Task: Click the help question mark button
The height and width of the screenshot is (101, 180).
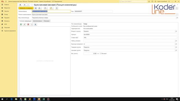Action: (177, 8)
